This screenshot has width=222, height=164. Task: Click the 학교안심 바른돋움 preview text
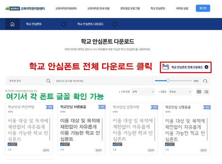(80, 130)
